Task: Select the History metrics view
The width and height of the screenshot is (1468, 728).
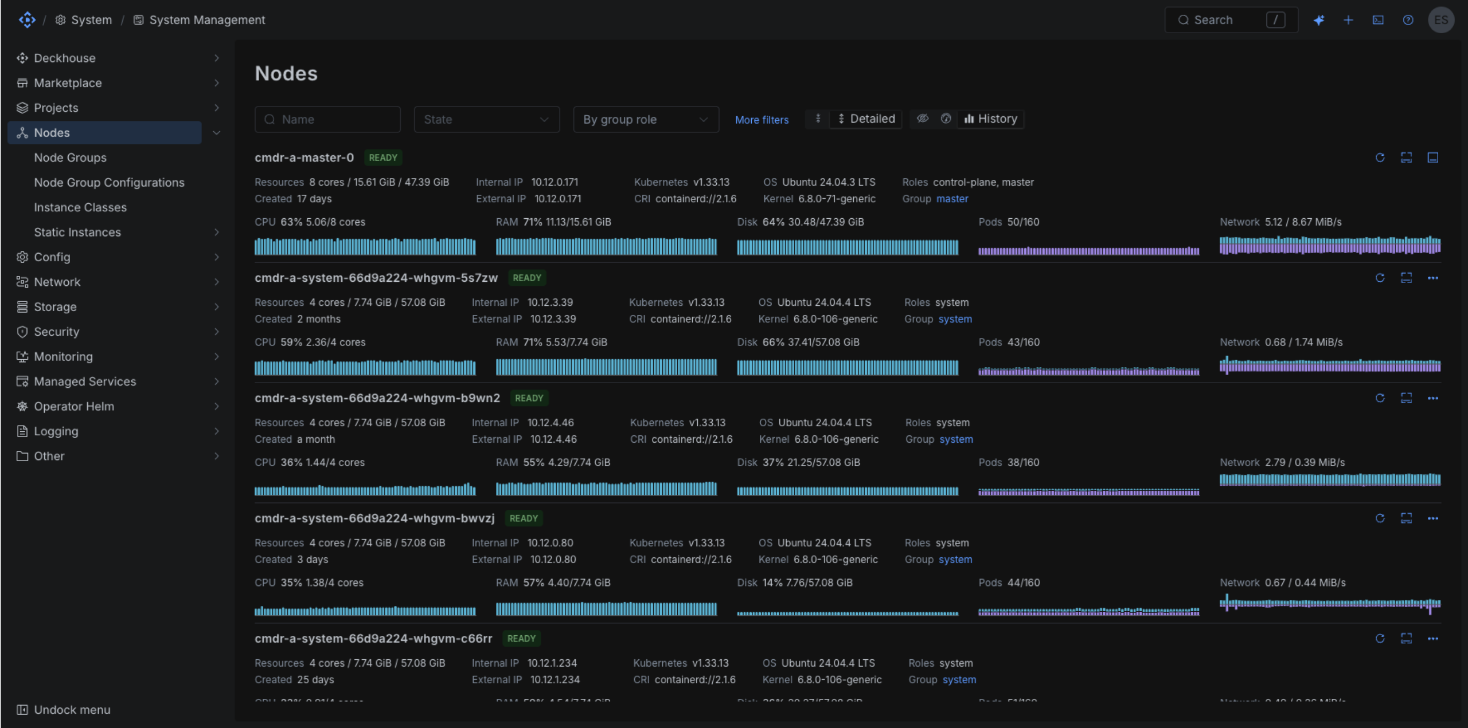Action: tap(990, 119)
